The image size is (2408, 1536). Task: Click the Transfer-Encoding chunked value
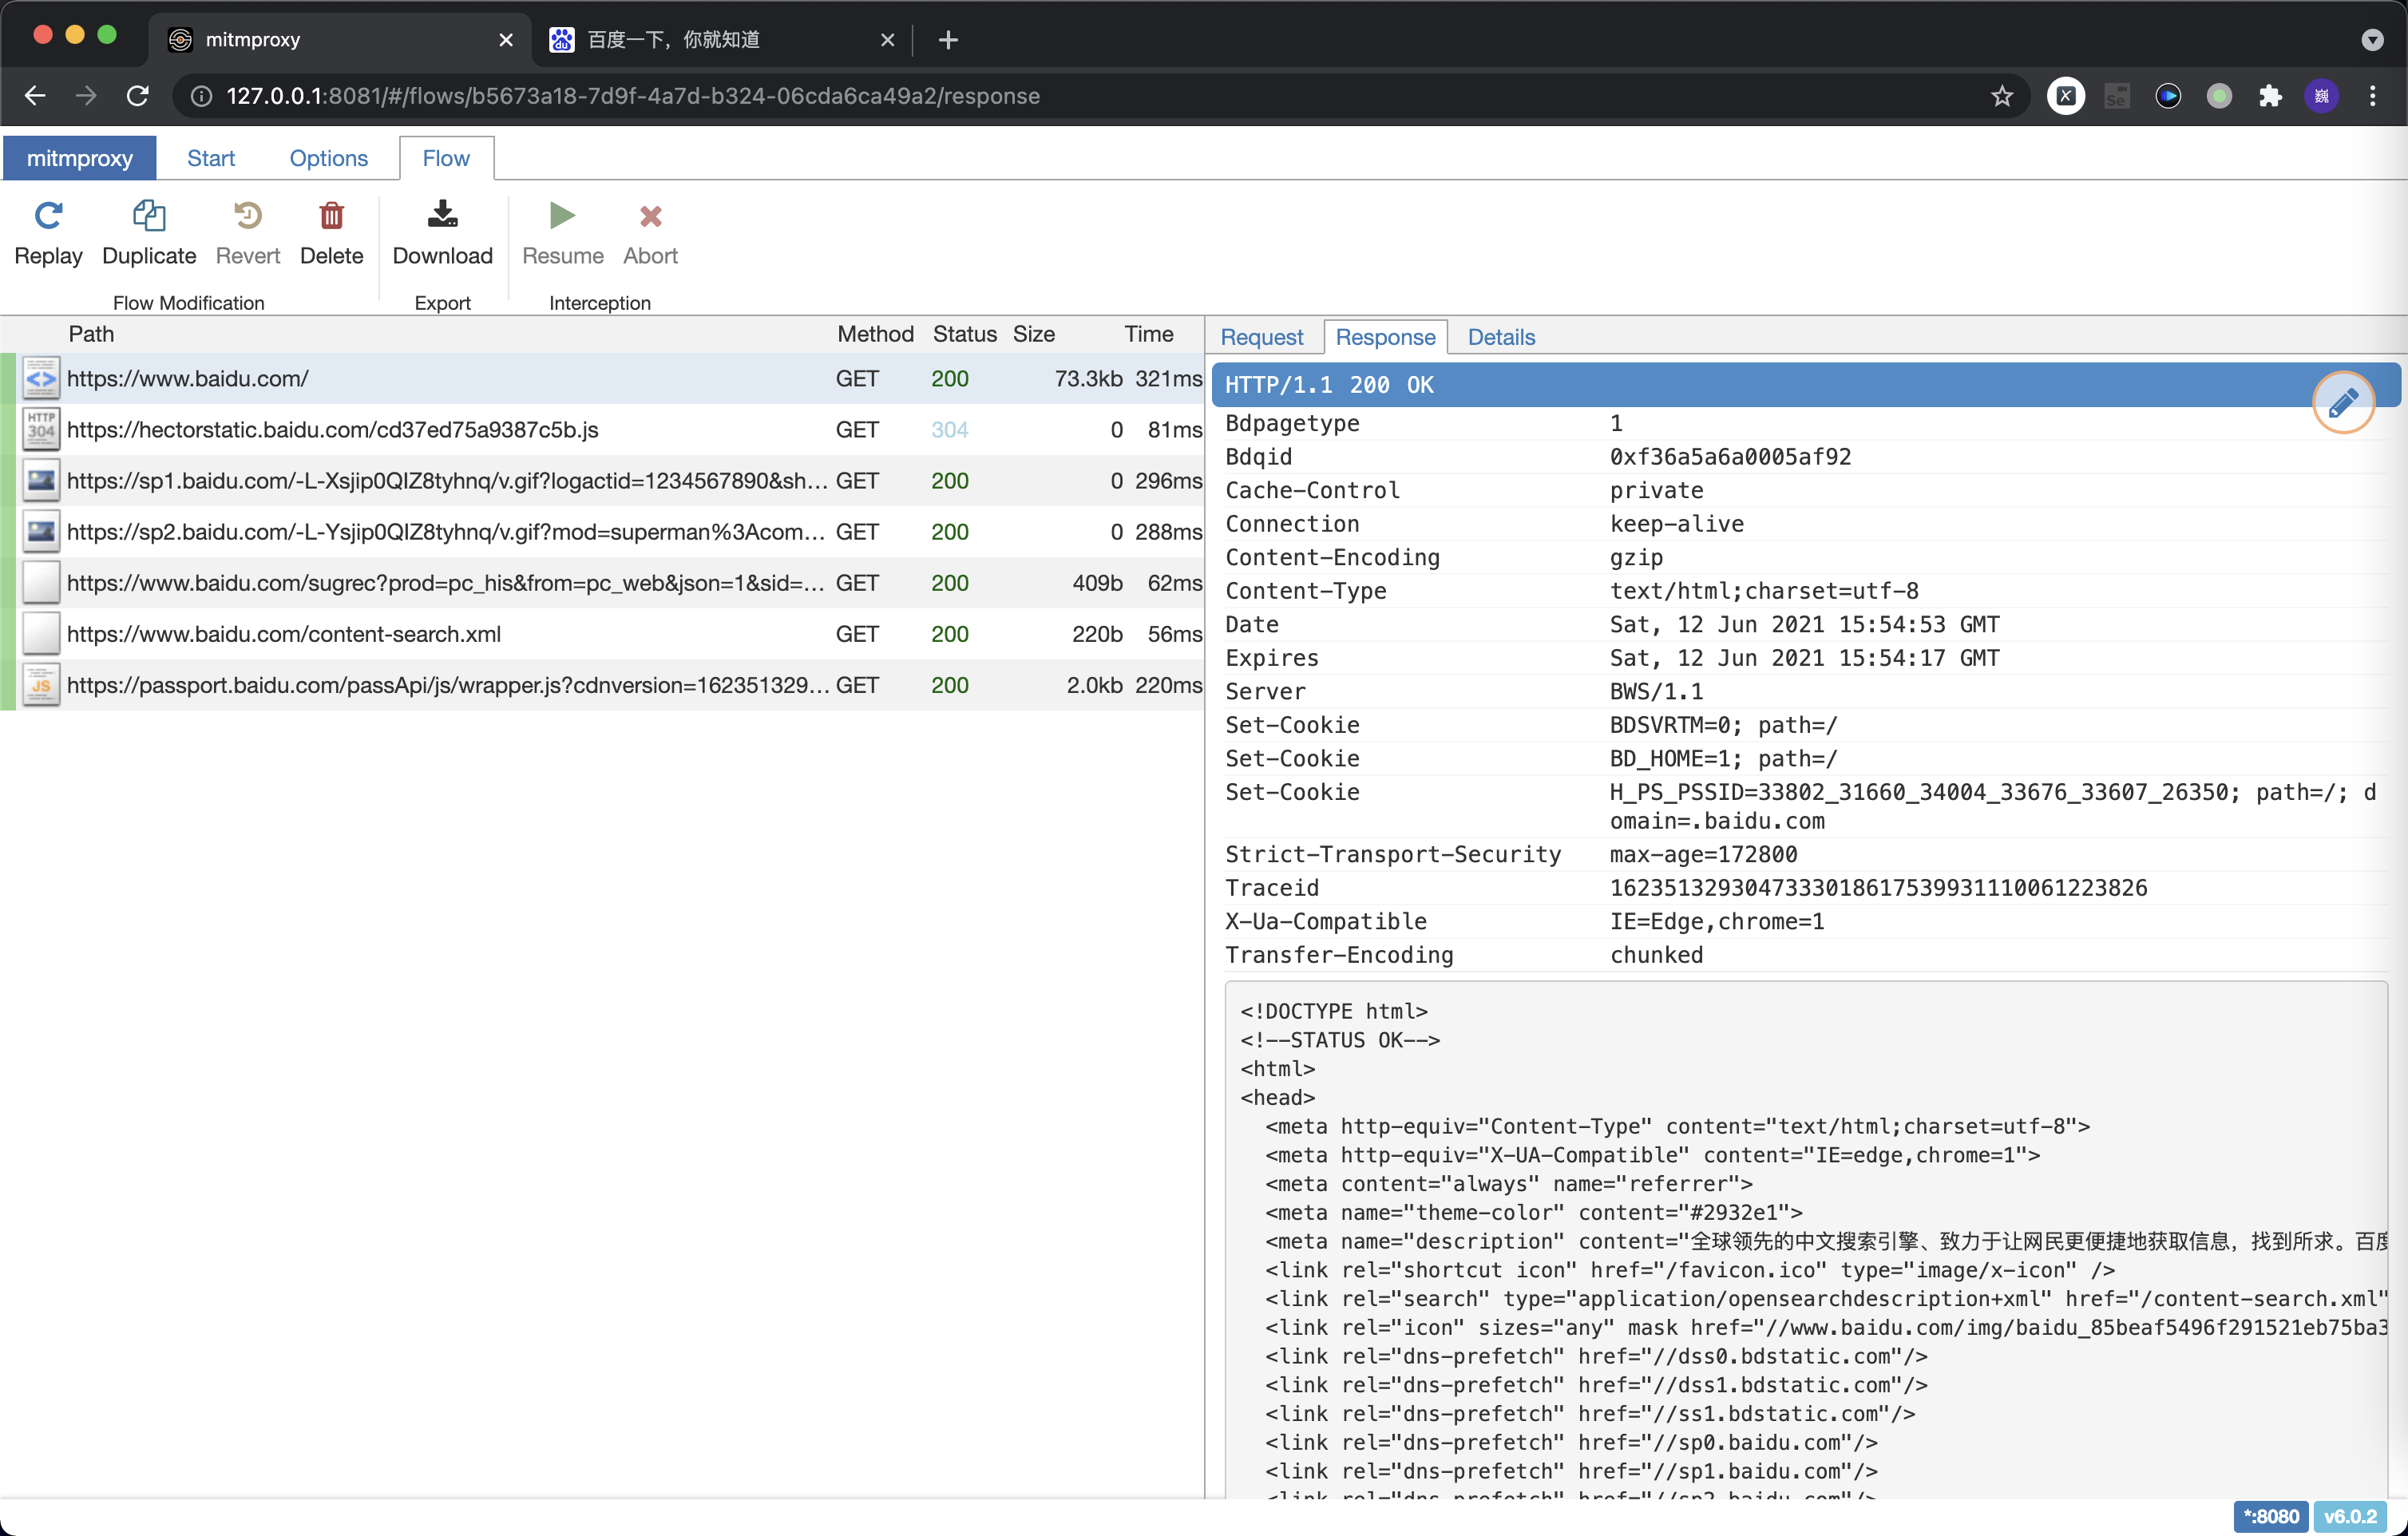(x=1656, y=955)
